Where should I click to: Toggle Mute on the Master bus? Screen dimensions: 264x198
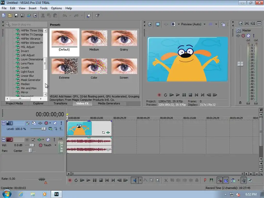[248, 36]
